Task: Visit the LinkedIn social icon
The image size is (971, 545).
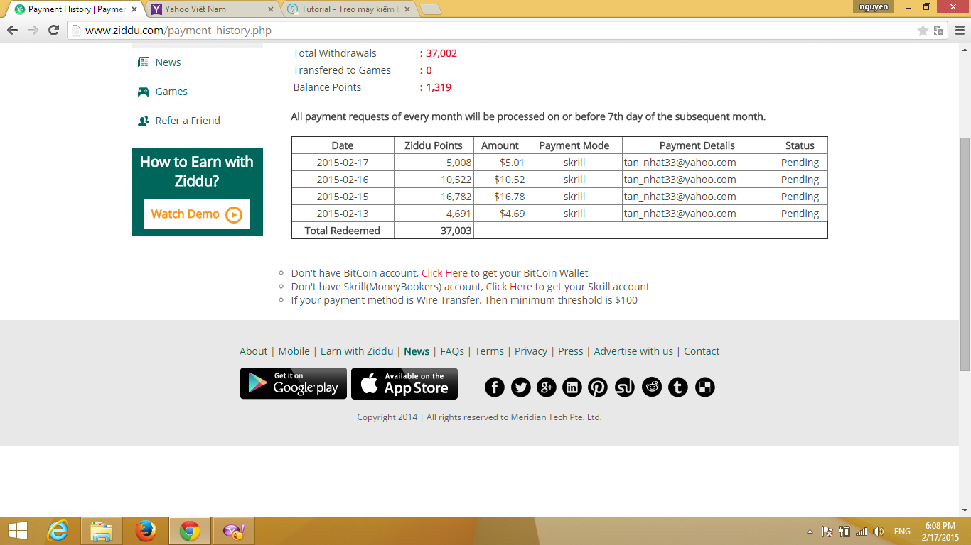Action: pyautogui.click(x=572, y=387)
